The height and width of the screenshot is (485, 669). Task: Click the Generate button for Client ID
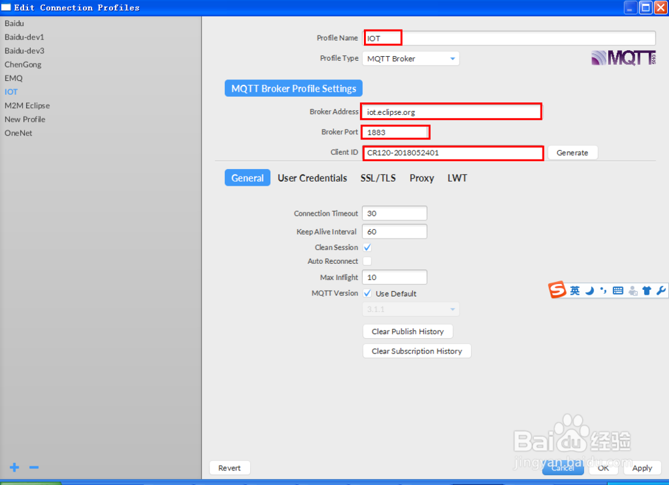coord(573,152)
